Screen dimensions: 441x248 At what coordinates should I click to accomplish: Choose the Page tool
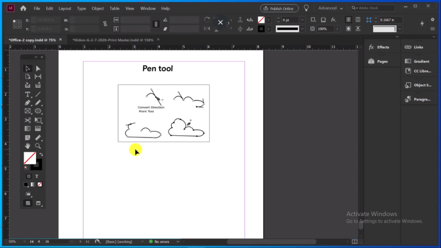(x=28, y=77)
